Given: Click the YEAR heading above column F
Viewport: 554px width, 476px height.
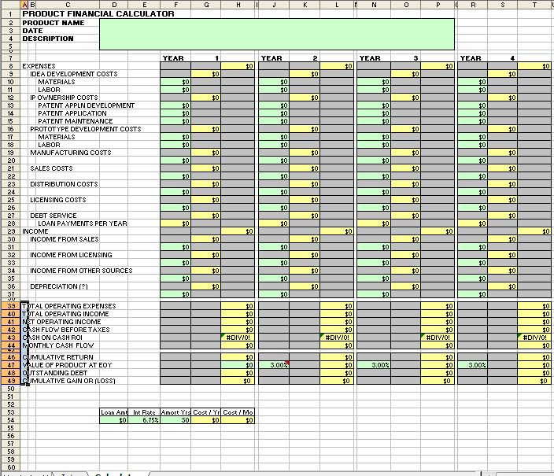Looking at the screenshot, I should tap(173, 58).
